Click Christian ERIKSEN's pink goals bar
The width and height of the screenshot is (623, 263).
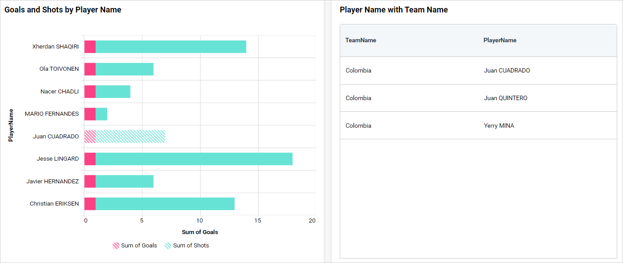pyautogui.click(x=90, y=204)
